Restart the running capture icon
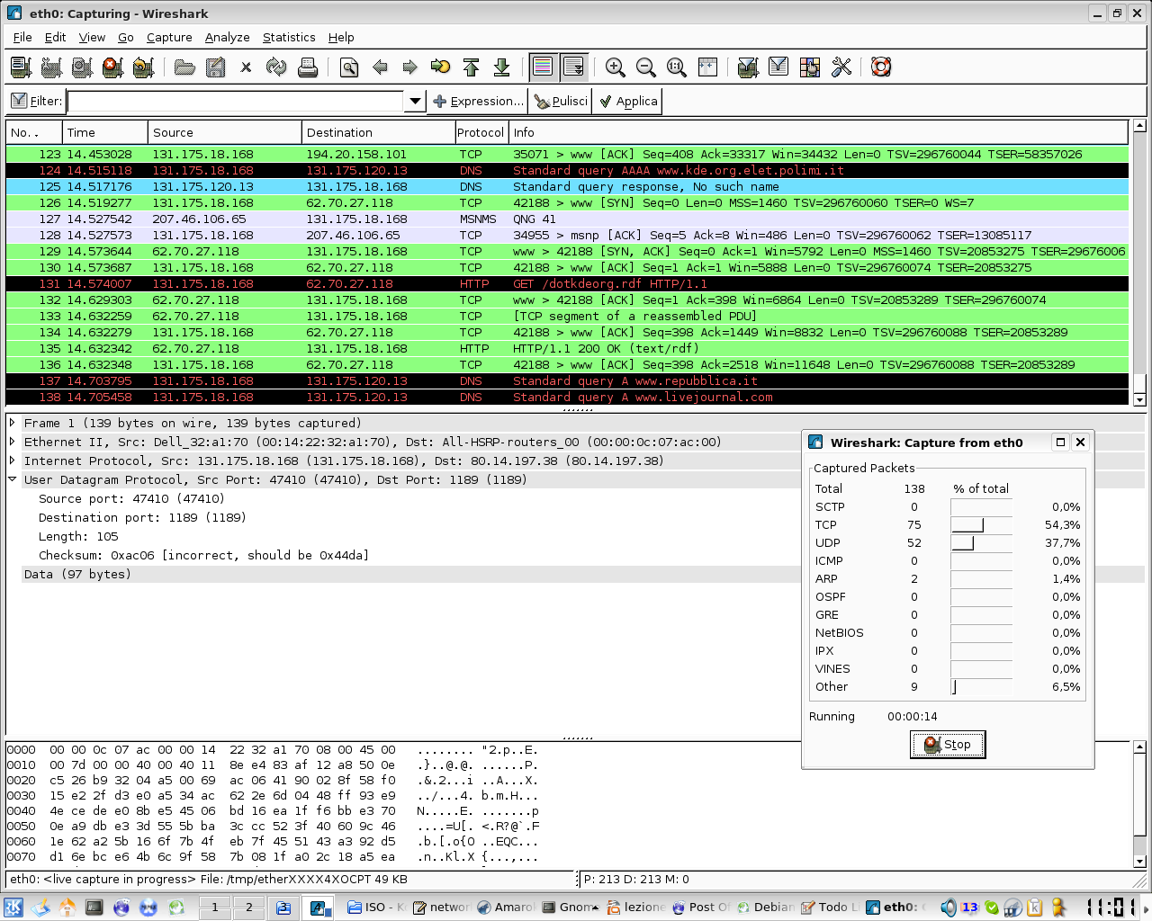1152x921 pixels. tap(143, 67)
